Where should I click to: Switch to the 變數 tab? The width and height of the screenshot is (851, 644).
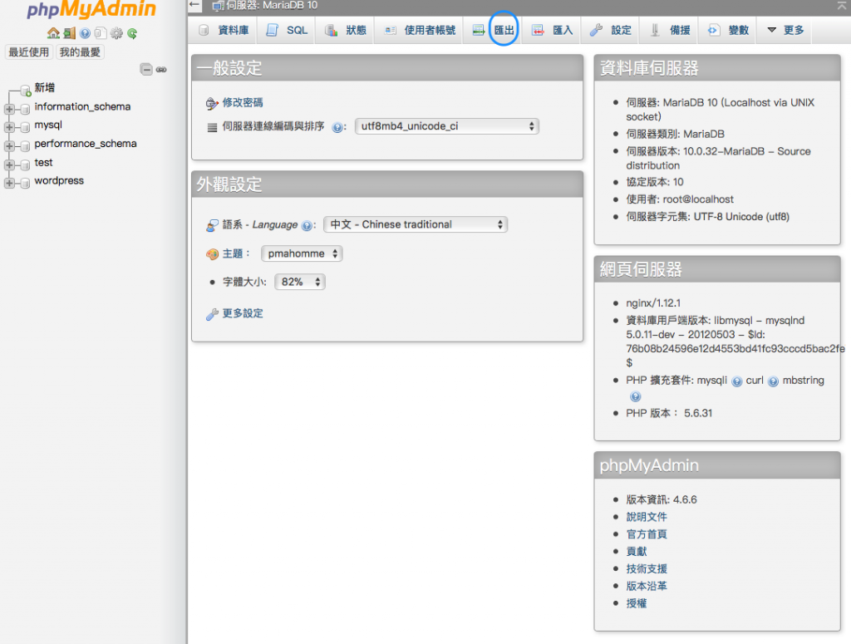[728, 30]
